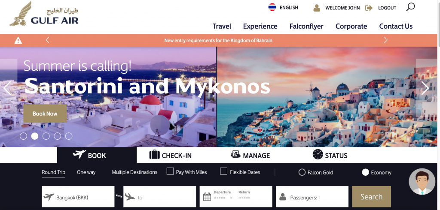The image size is (440, 210).
Task: Select the Falcon Gold radio button
Action: tap(302, 172)
